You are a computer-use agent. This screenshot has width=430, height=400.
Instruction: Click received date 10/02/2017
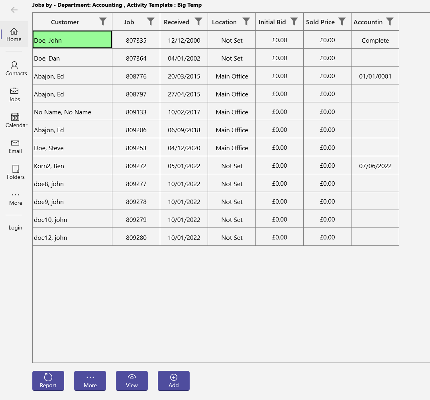[x=184, y=112]
